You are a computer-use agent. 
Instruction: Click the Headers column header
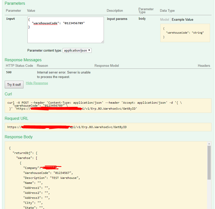pyautogui.click(x=204, y=66)
